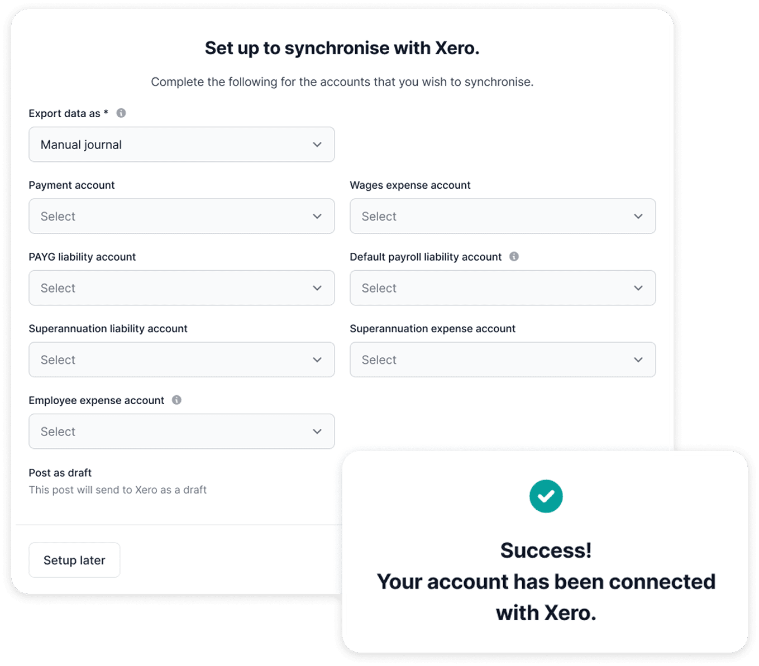The width and height of the screenshot is (759, 666).
Task: Open Superannuation expense account dropdown
Action: point(502,360)
